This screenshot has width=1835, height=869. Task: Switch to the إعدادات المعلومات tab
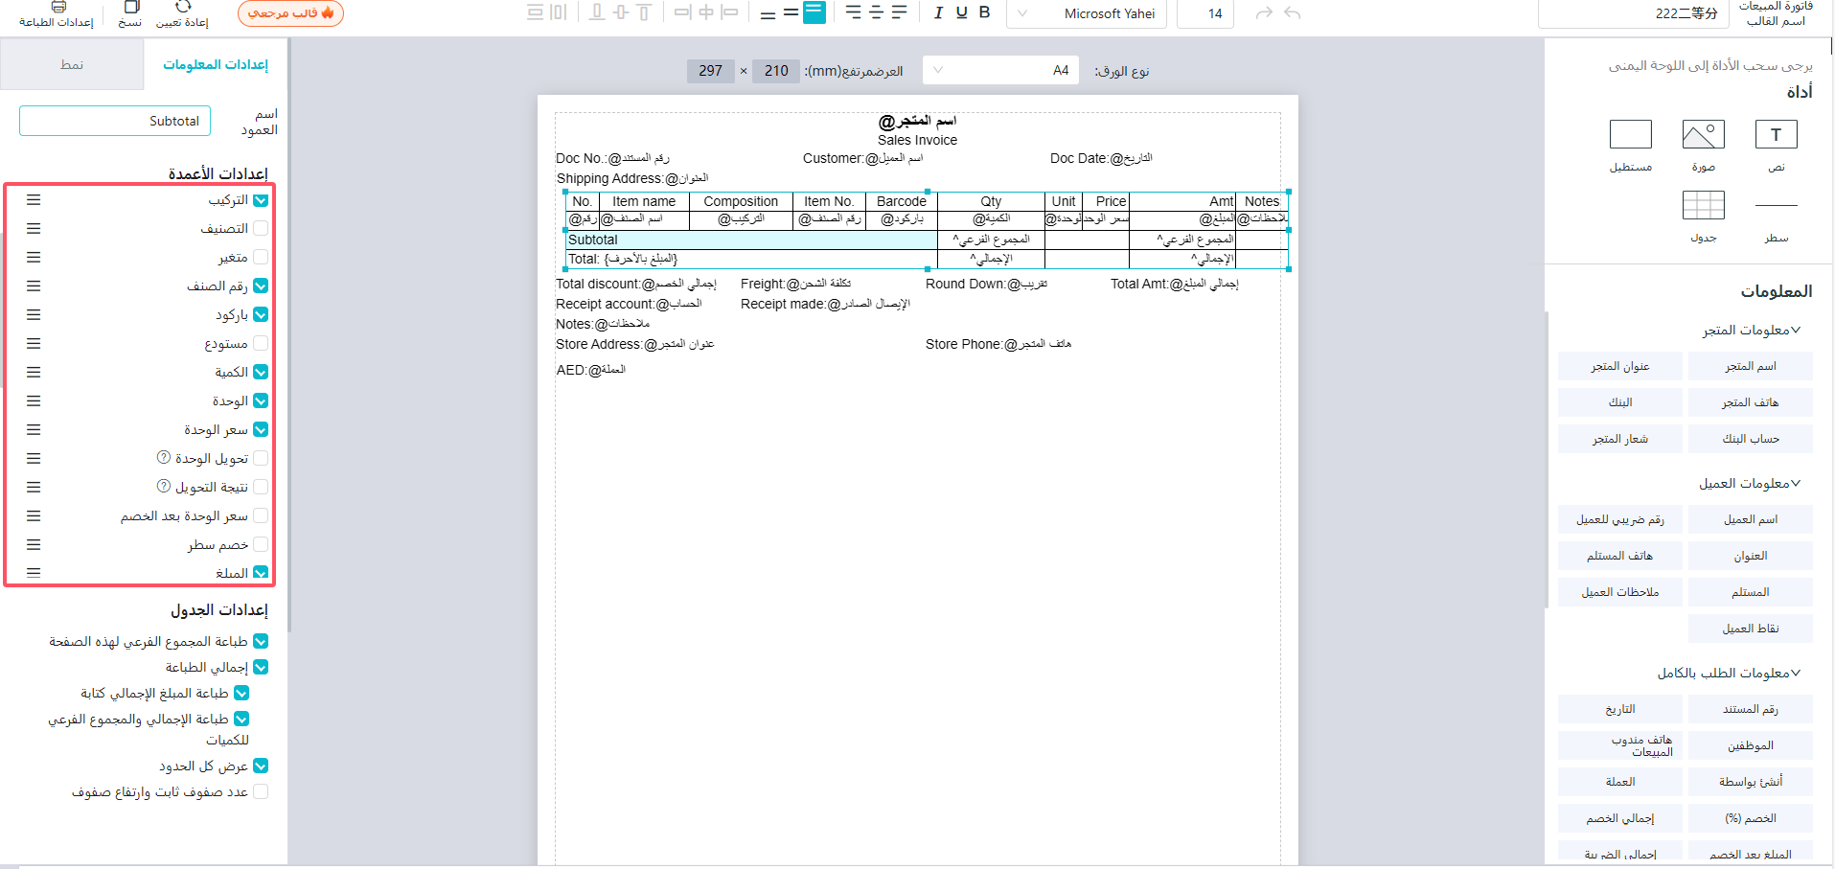point(216,64)
